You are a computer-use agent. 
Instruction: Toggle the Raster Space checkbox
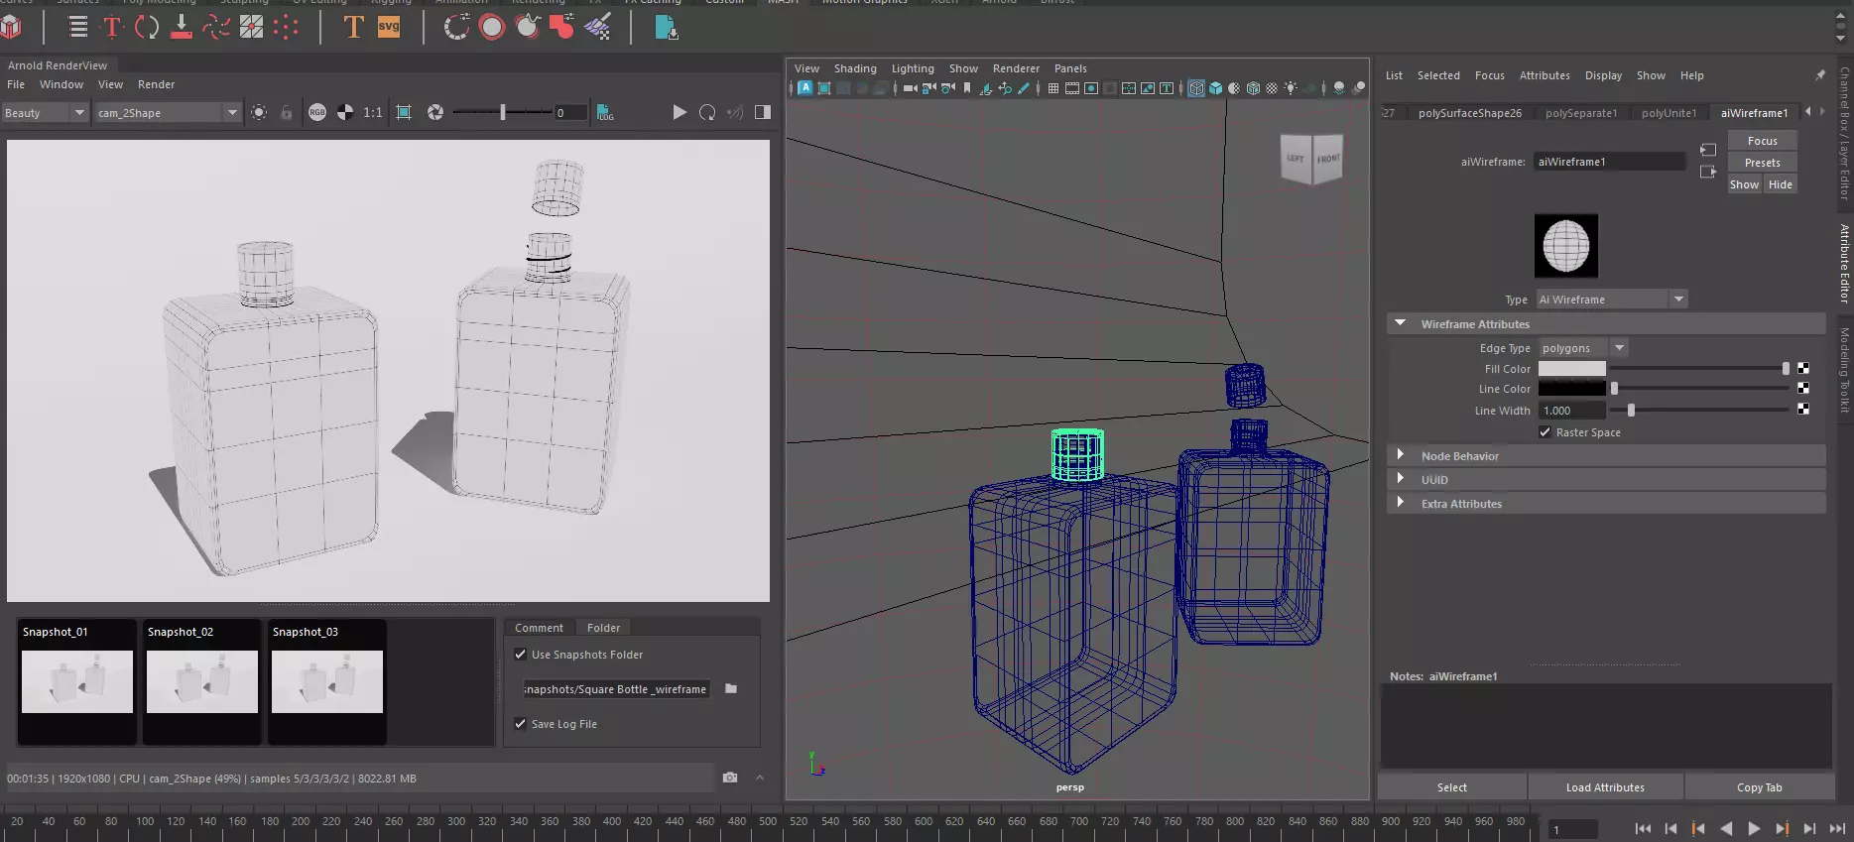[1545, 432]
